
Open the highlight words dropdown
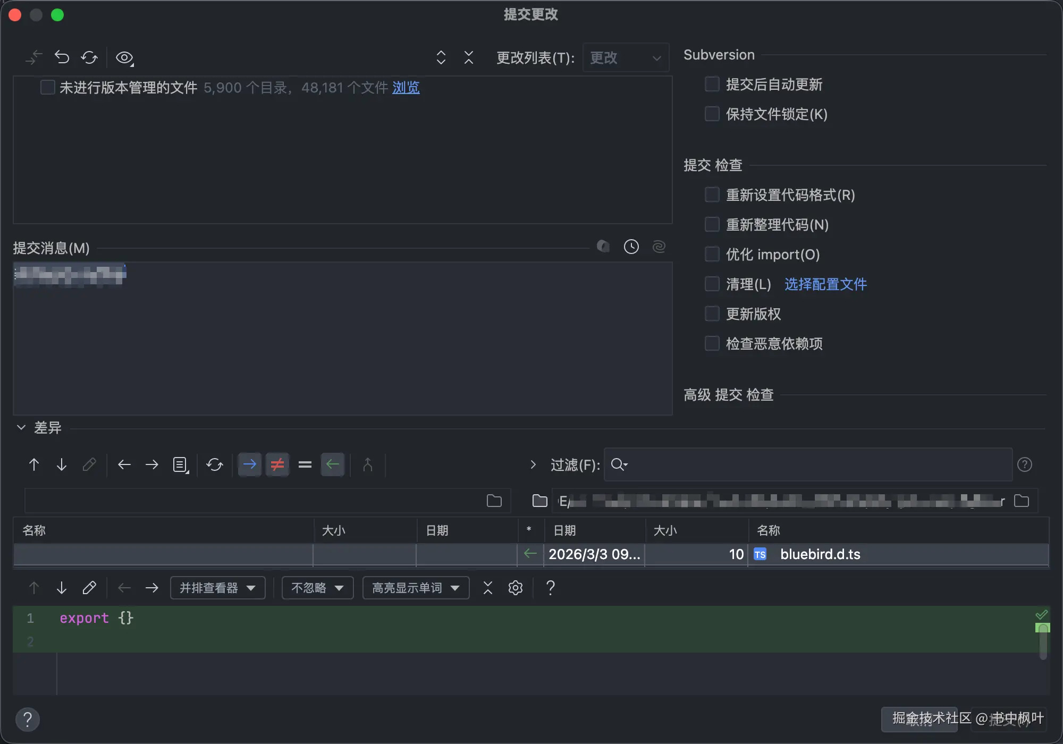[x=416, y=588]
